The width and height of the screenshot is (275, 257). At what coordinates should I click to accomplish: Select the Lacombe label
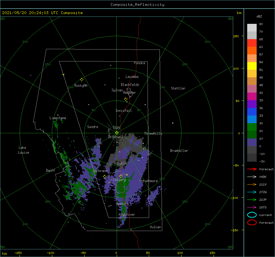pos(132,77)
